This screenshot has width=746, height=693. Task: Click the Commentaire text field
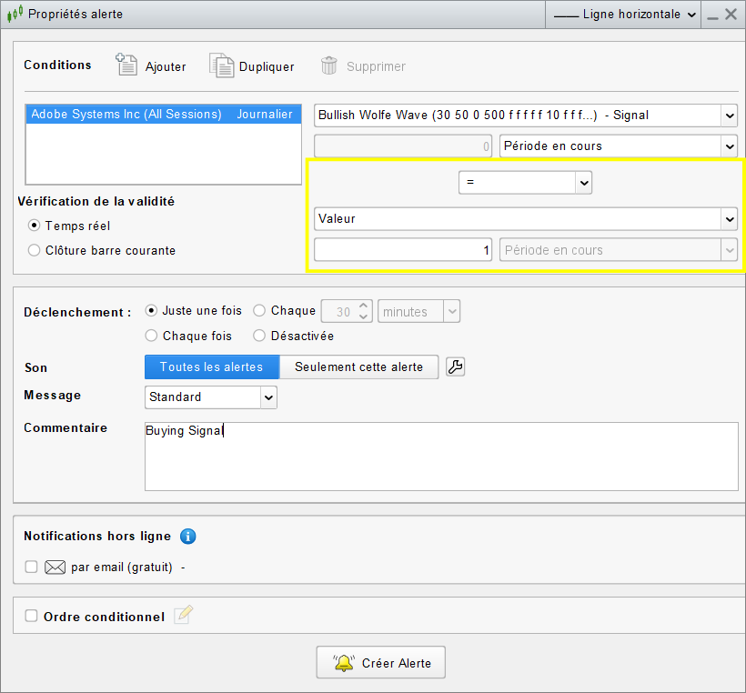click(441, 457)
